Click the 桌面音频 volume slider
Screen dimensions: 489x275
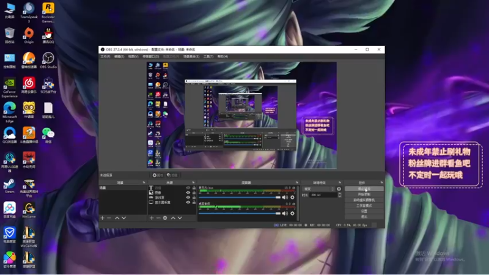pos(240,213)
